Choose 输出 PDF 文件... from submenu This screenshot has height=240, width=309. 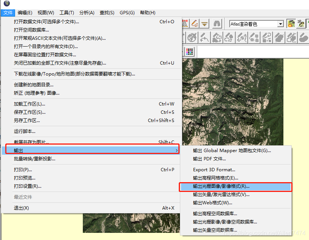pos(209,159)
